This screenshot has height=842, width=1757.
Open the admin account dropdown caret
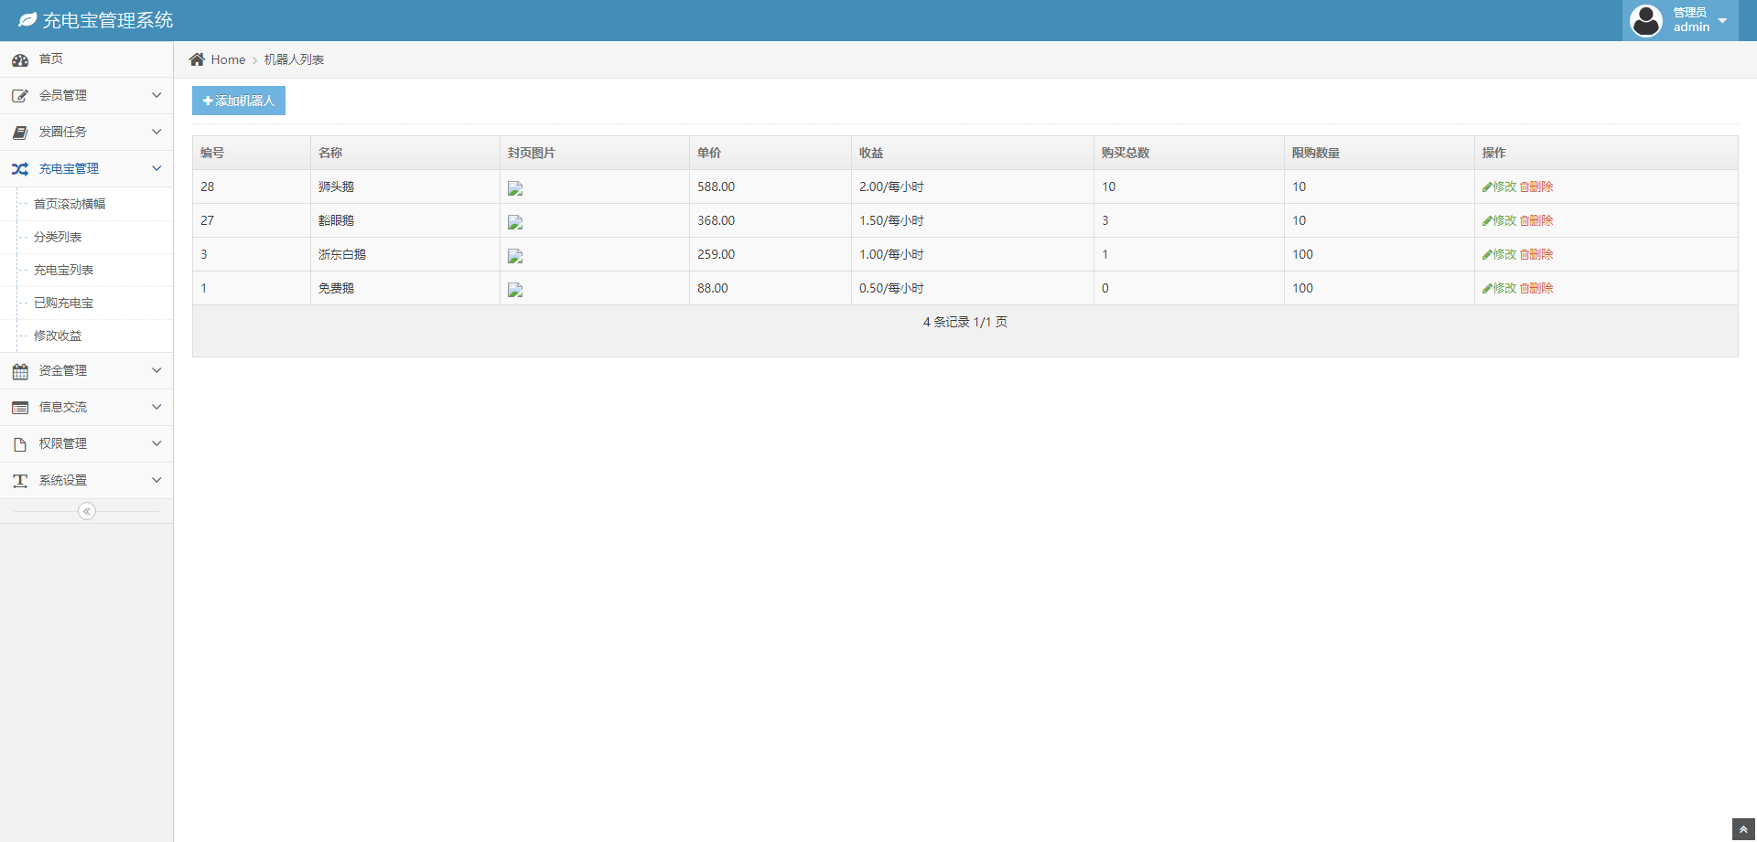[x=1722, y=21]
